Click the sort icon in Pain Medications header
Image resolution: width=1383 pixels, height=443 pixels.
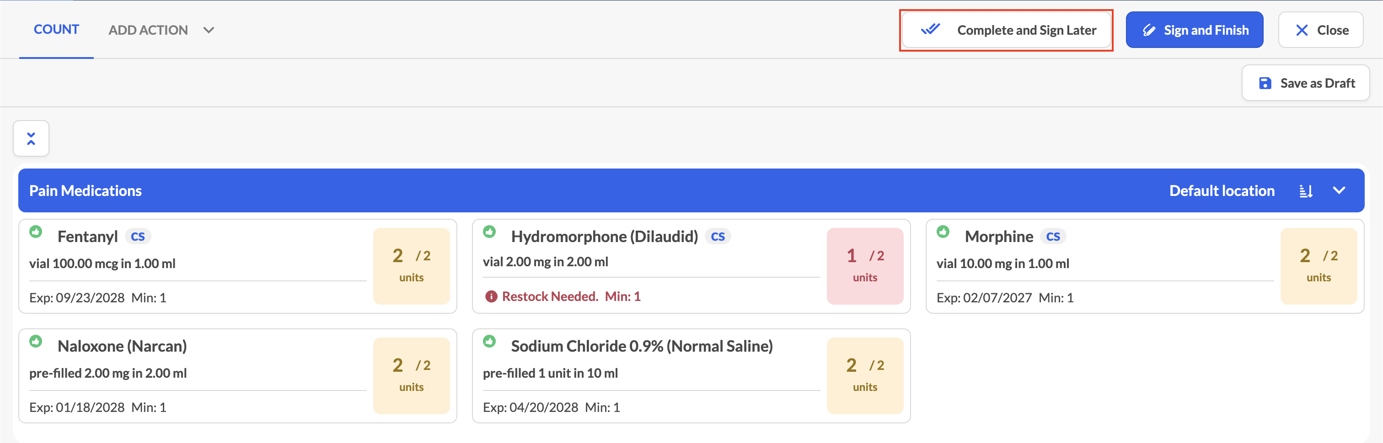pyautogui.click(x=1306, y=191)
